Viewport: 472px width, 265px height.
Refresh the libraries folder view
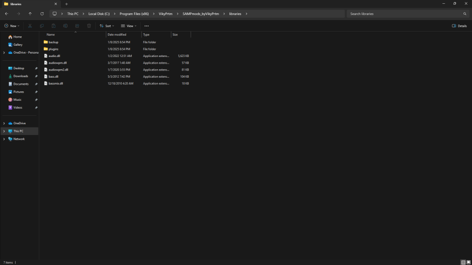click(42, 14)
